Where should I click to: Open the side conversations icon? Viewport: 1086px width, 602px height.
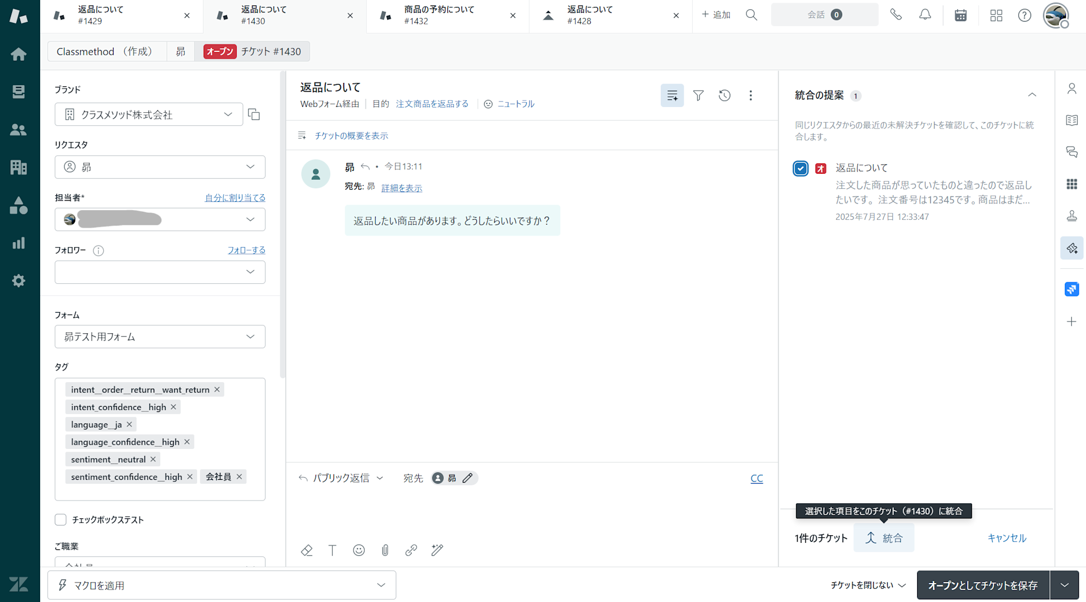(x=1072, y=152)
